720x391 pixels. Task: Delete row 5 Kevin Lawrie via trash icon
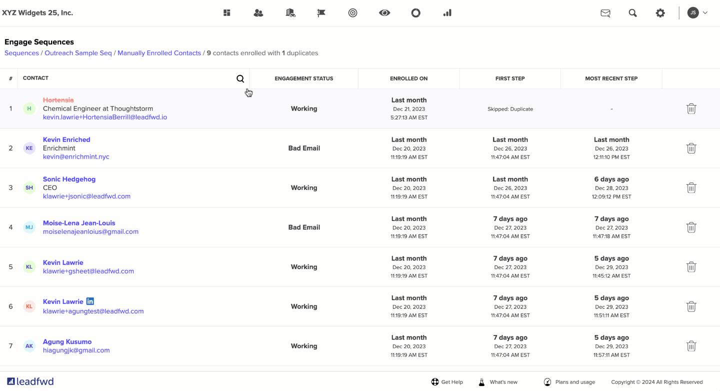point(691,266)
